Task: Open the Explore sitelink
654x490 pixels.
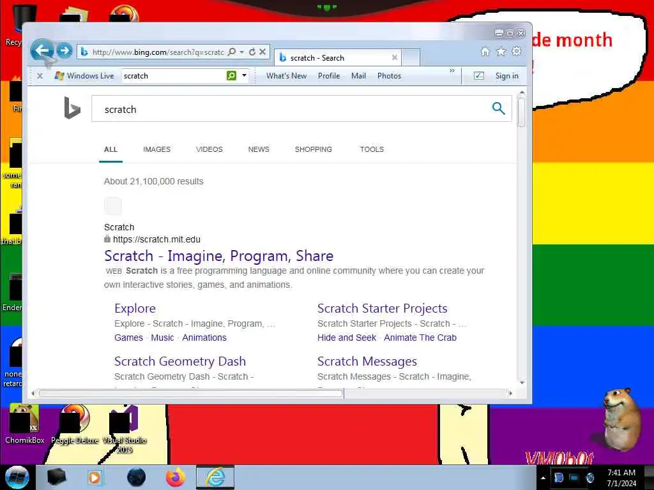Action: pos(135,308)
